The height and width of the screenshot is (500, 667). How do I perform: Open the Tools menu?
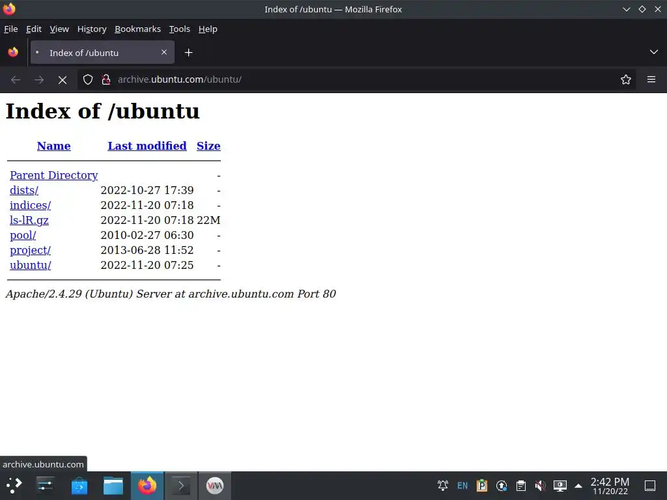click(x=180, y=29)
